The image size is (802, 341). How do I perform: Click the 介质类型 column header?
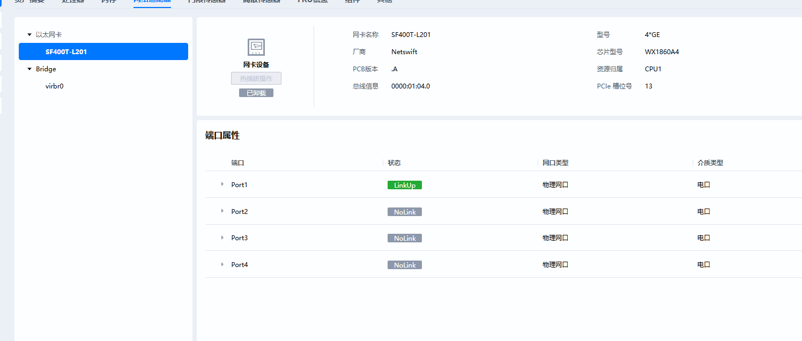710,162
